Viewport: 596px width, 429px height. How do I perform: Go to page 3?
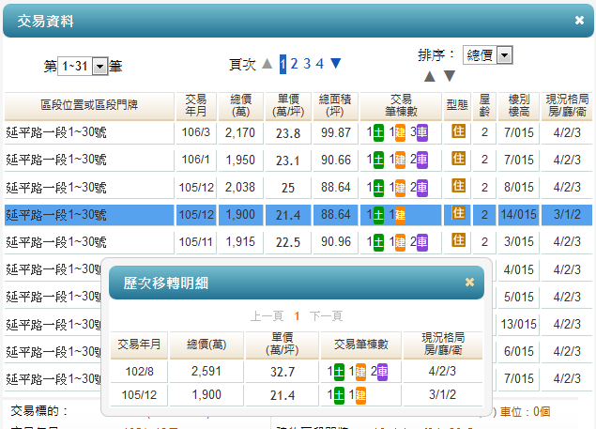click(x=307, y=64)
